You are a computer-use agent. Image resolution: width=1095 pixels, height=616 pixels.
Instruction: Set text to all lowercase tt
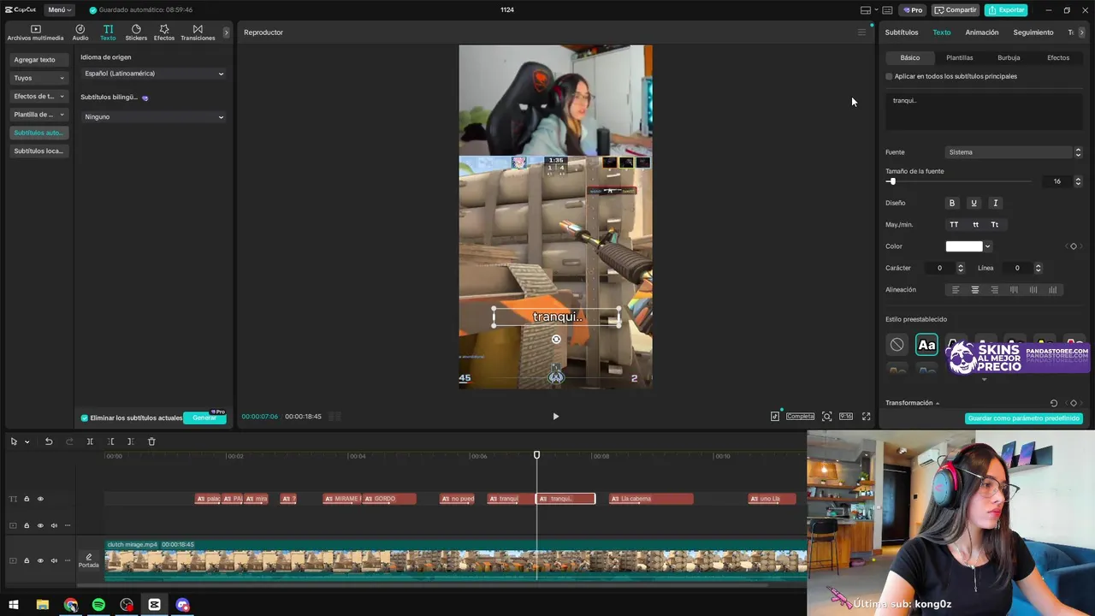click(975, 224)
